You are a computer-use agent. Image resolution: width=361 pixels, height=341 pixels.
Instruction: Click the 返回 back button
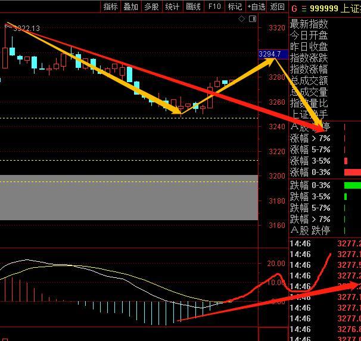coord(278,7)
